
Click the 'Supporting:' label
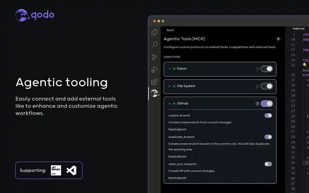click(x=33, y=170)
